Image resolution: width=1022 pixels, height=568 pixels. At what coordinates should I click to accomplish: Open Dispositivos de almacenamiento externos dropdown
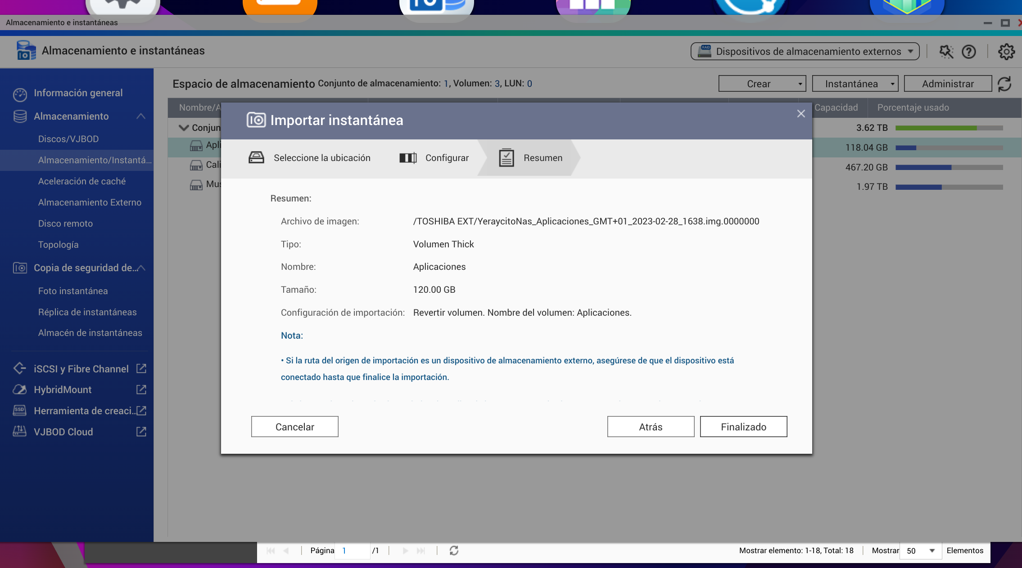tap(805, 51)
